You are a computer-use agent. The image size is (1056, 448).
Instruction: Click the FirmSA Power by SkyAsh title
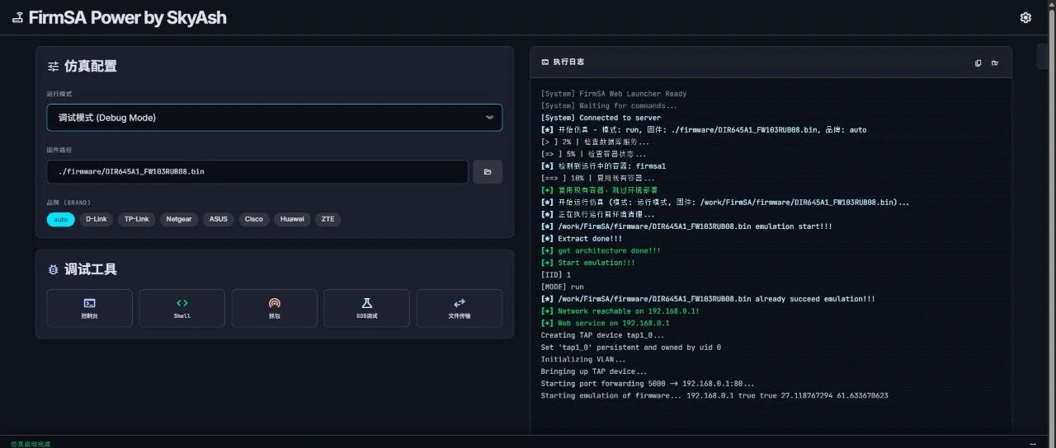tap(127, 17)
